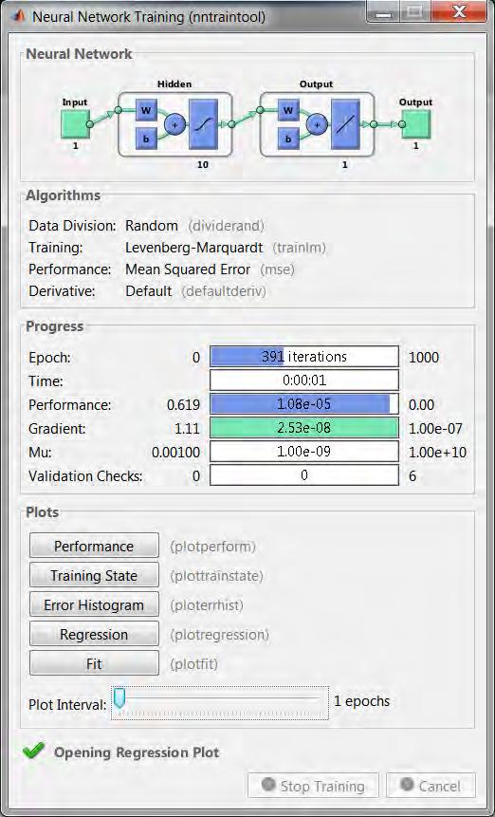Click the '0.00100' initial Mu value

click(175, 453)
